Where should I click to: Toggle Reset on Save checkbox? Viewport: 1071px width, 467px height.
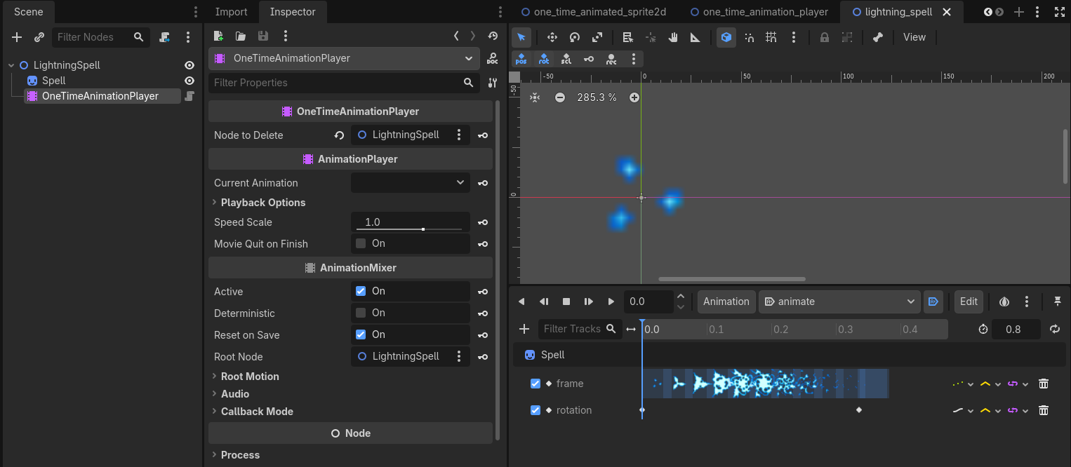(x=361, y=334)
